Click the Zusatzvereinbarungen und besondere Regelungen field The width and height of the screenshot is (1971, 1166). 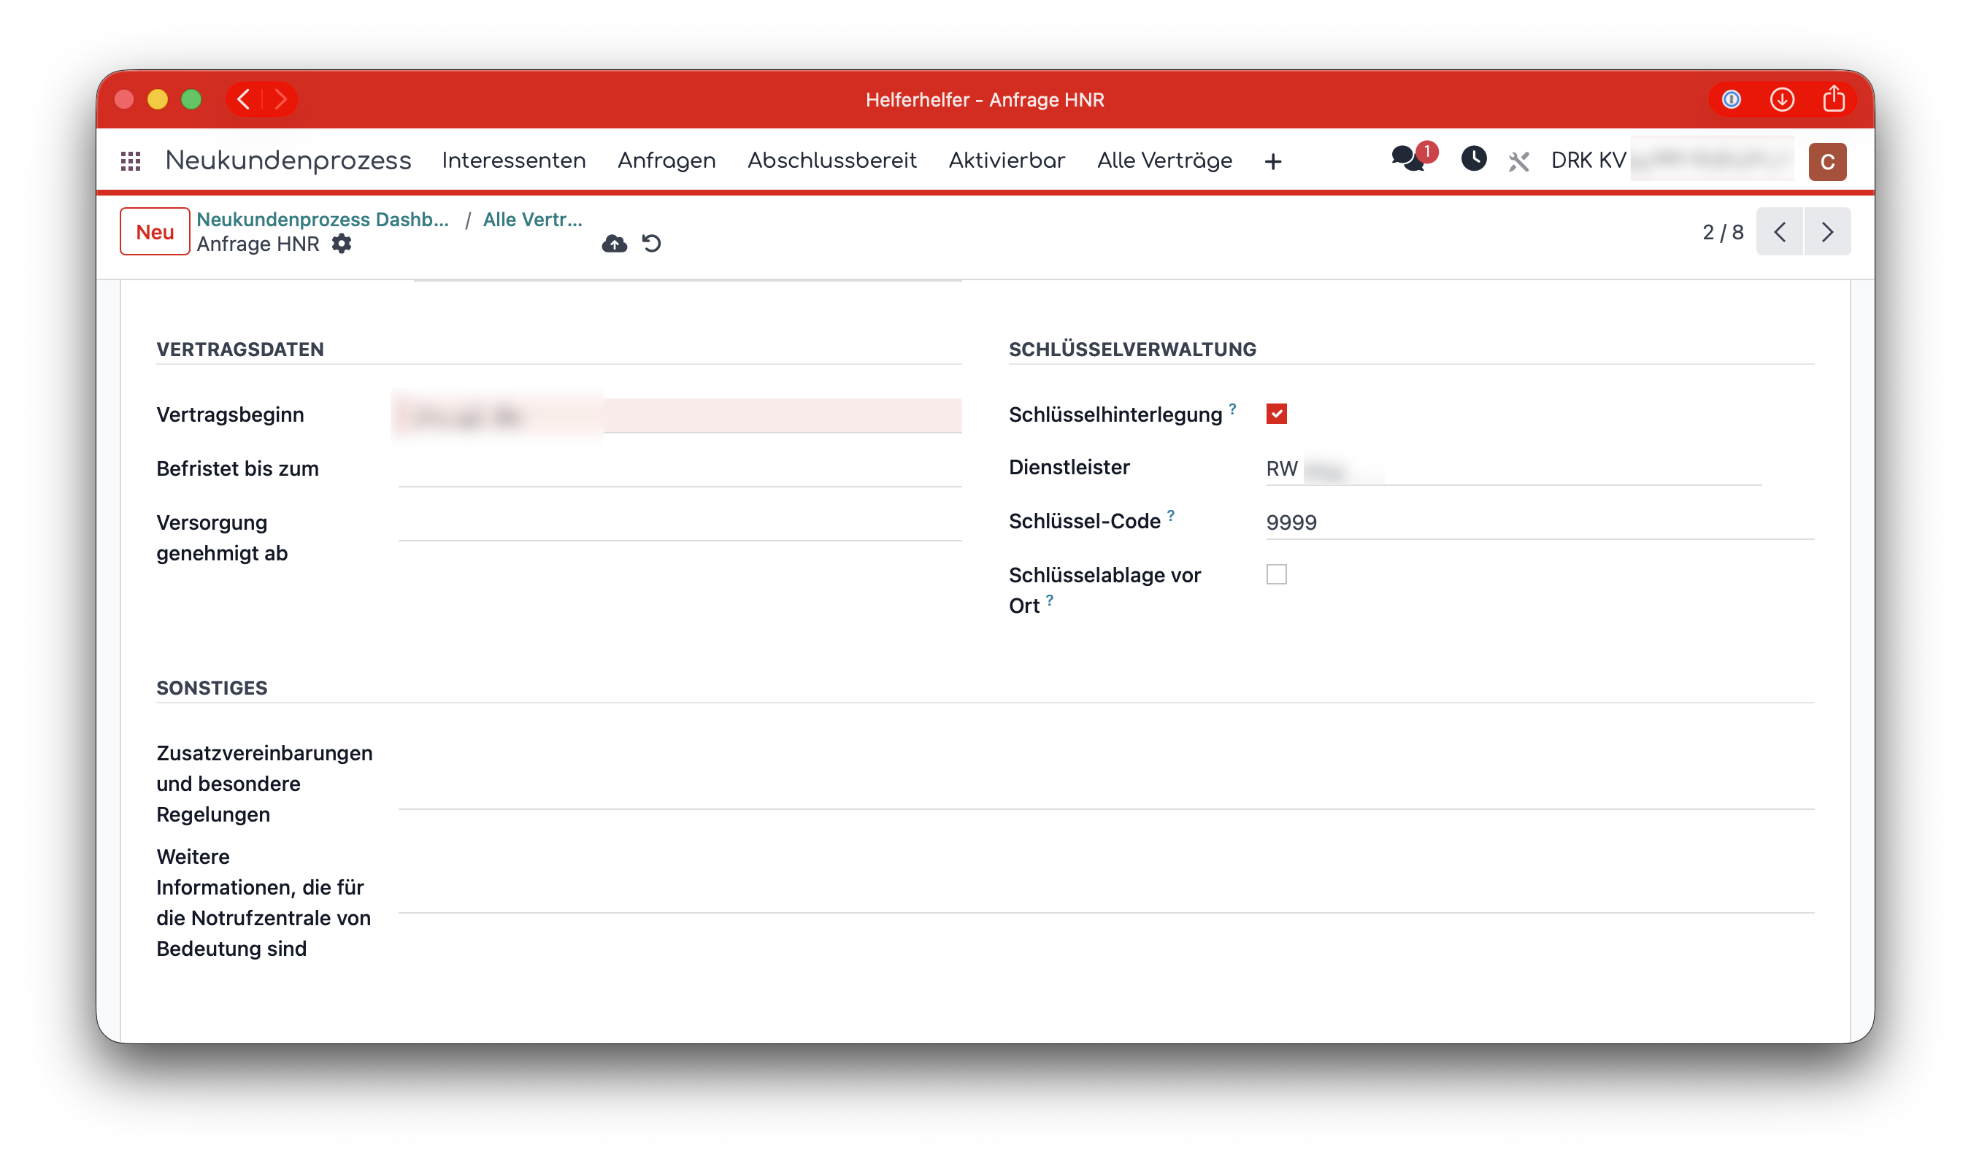(1107, 775)
